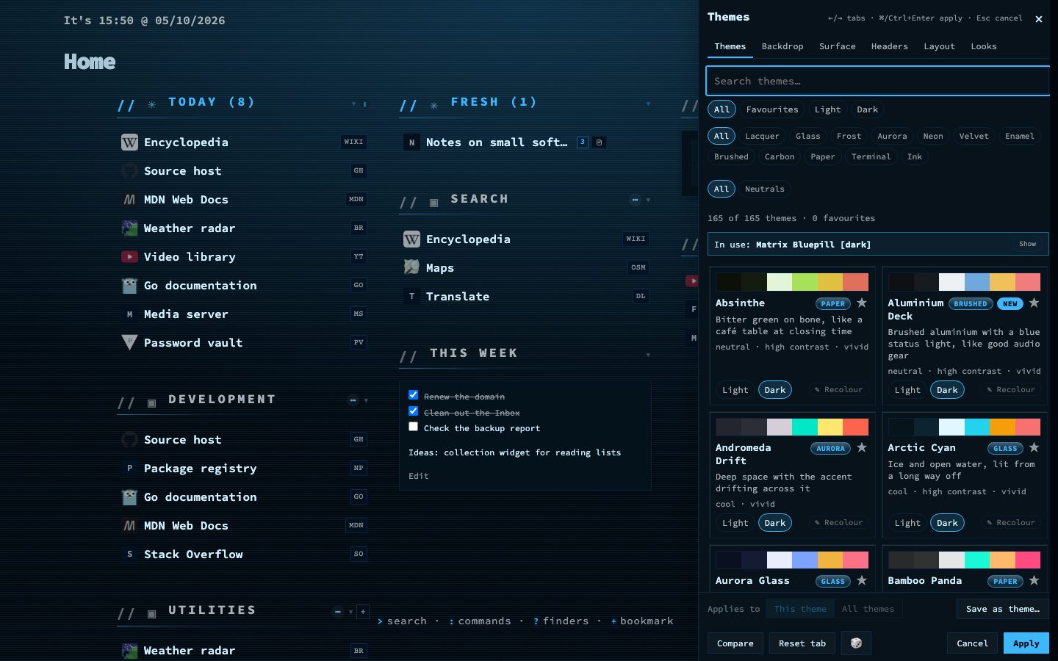
Task: Check the Check the backup report task
Action: pyautogui.click(x=413, y=427)
